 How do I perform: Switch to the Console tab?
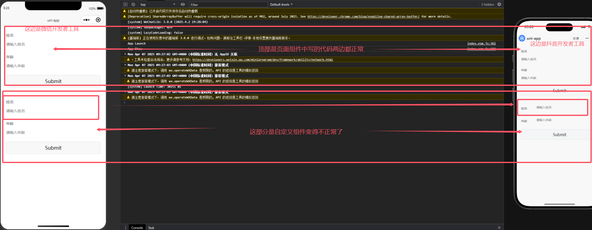tap(137, 228)
